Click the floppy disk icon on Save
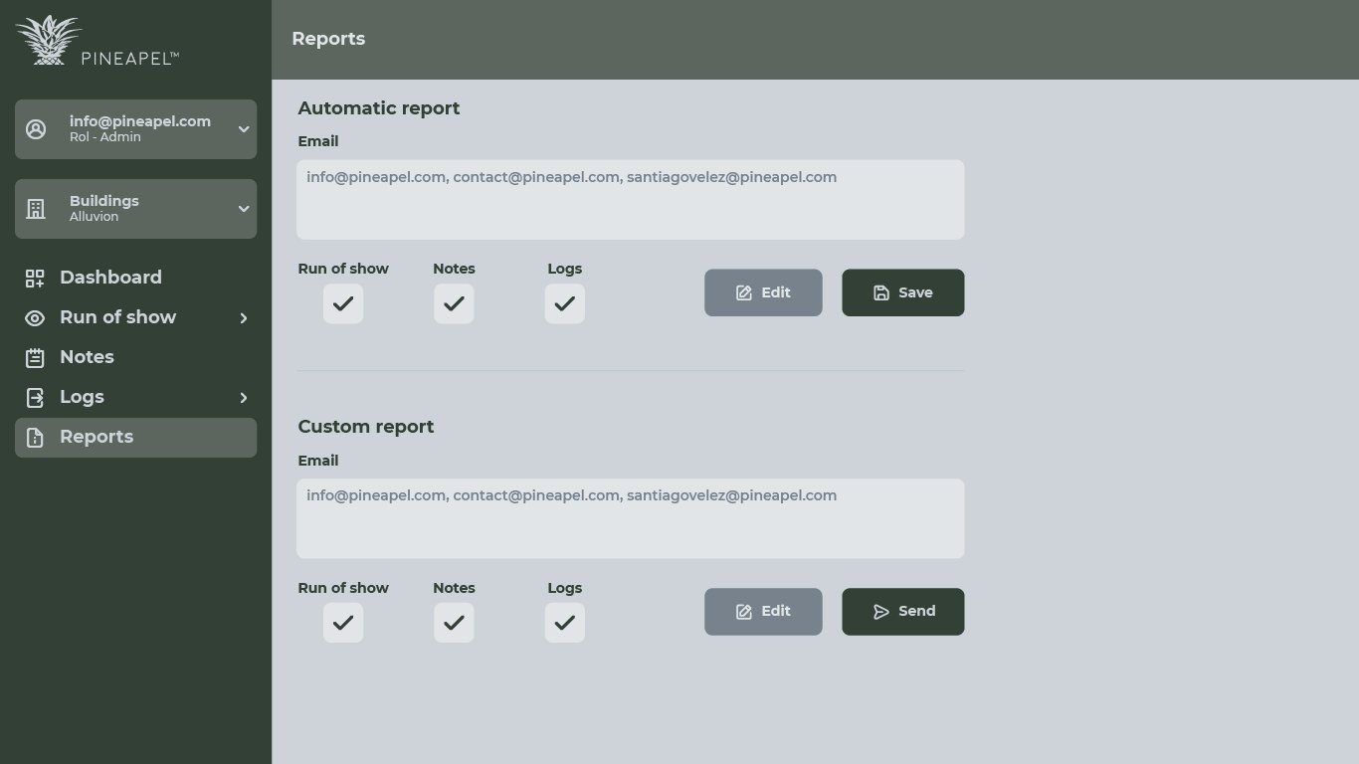The width and height of the screenshot is (1359, 764). click(881, 292)
